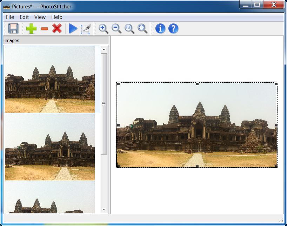Activate the crop tool
The width and height of the screenshot is (287, 226).
pos(85,29)
